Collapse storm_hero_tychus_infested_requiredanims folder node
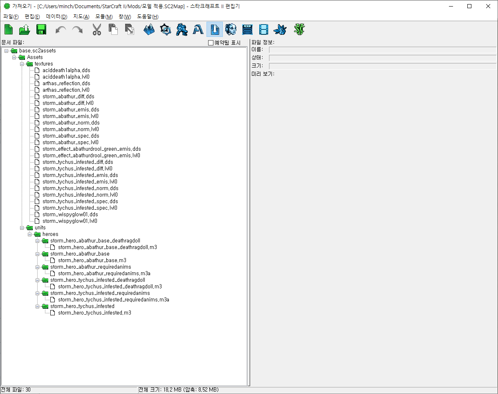This screenshot has height=394, width=498. pyautogui.click(x=38, y=293)
